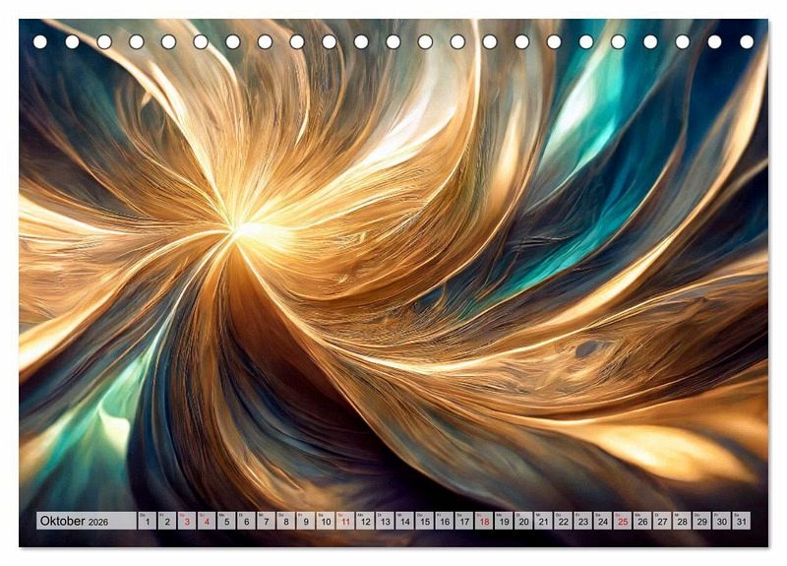Select day 16 in the date row
This screenshot has width=787, height=566.
tap(445, 521)
